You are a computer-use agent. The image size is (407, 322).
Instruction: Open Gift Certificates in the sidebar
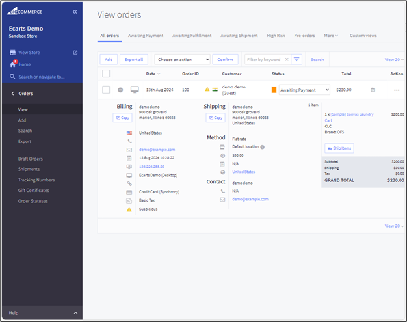pos(34,190)
